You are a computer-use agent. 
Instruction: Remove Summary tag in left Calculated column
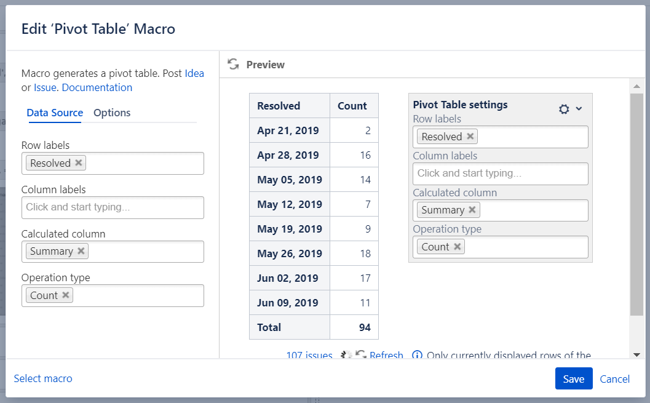click(81, 251)
